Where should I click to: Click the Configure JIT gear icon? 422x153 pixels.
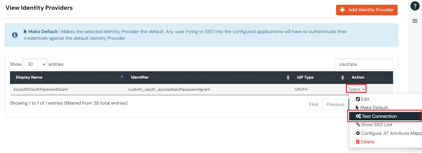pyautogui.click(x=358, y=133)
